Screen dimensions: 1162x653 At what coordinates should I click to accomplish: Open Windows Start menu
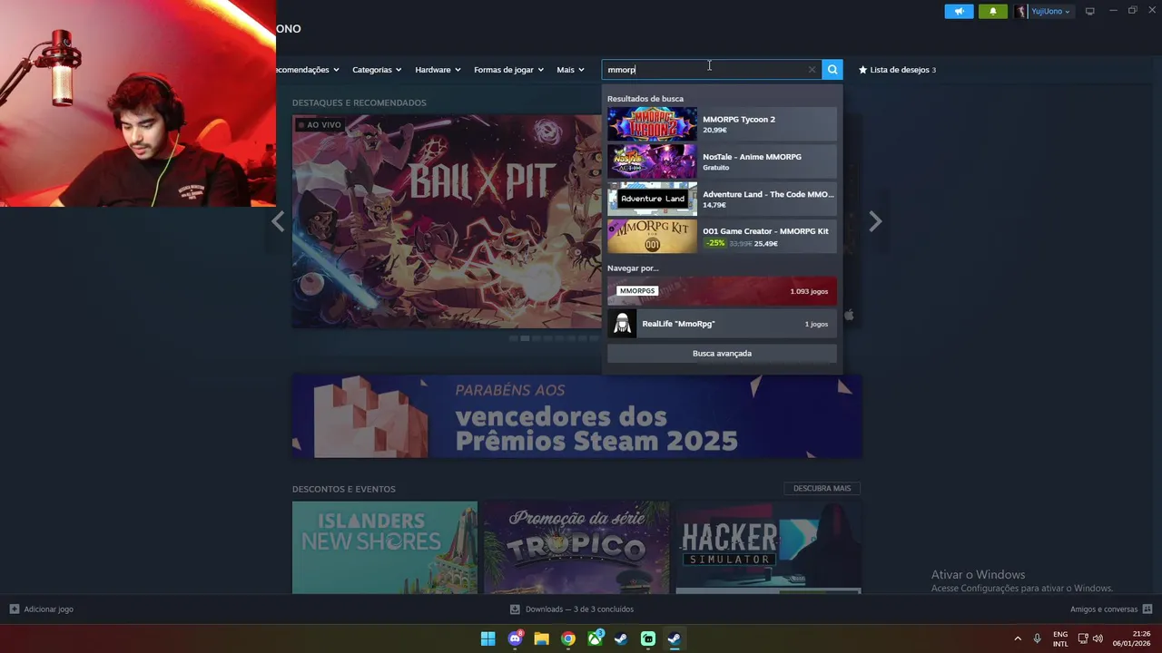(x=487, y=638)
